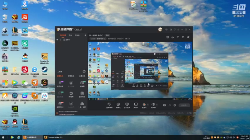Open the small arrow next to the speaker

[157, 105]
